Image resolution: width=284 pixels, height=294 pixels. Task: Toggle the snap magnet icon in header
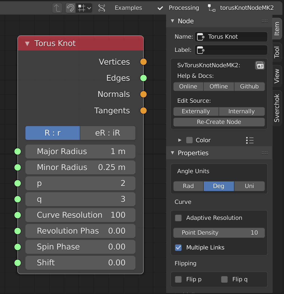70,8
